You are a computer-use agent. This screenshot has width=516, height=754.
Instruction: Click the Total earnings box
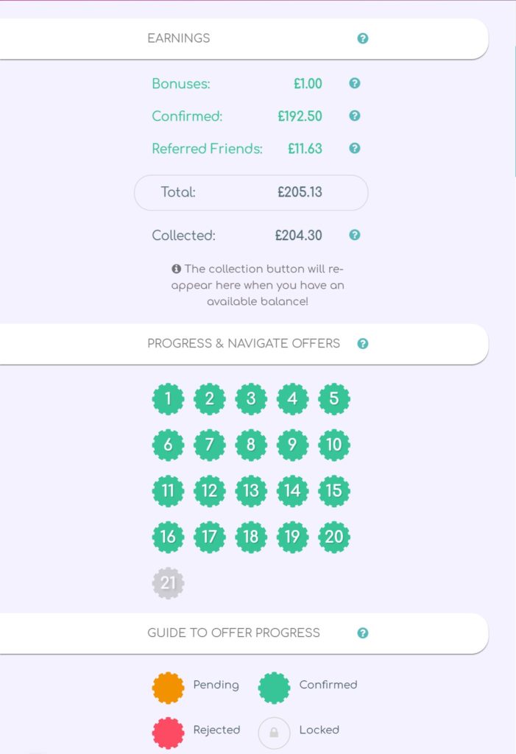pyautogui.click(x=251, y=192)
